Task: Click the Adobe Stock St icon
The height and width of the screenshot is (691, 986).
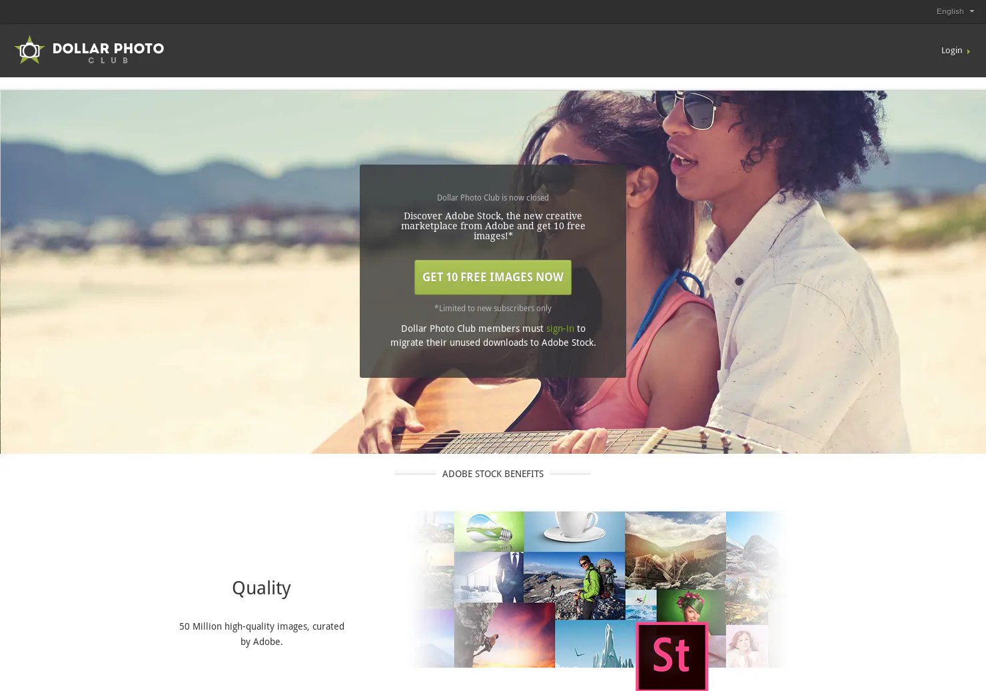Action: [x=672, y=656]
